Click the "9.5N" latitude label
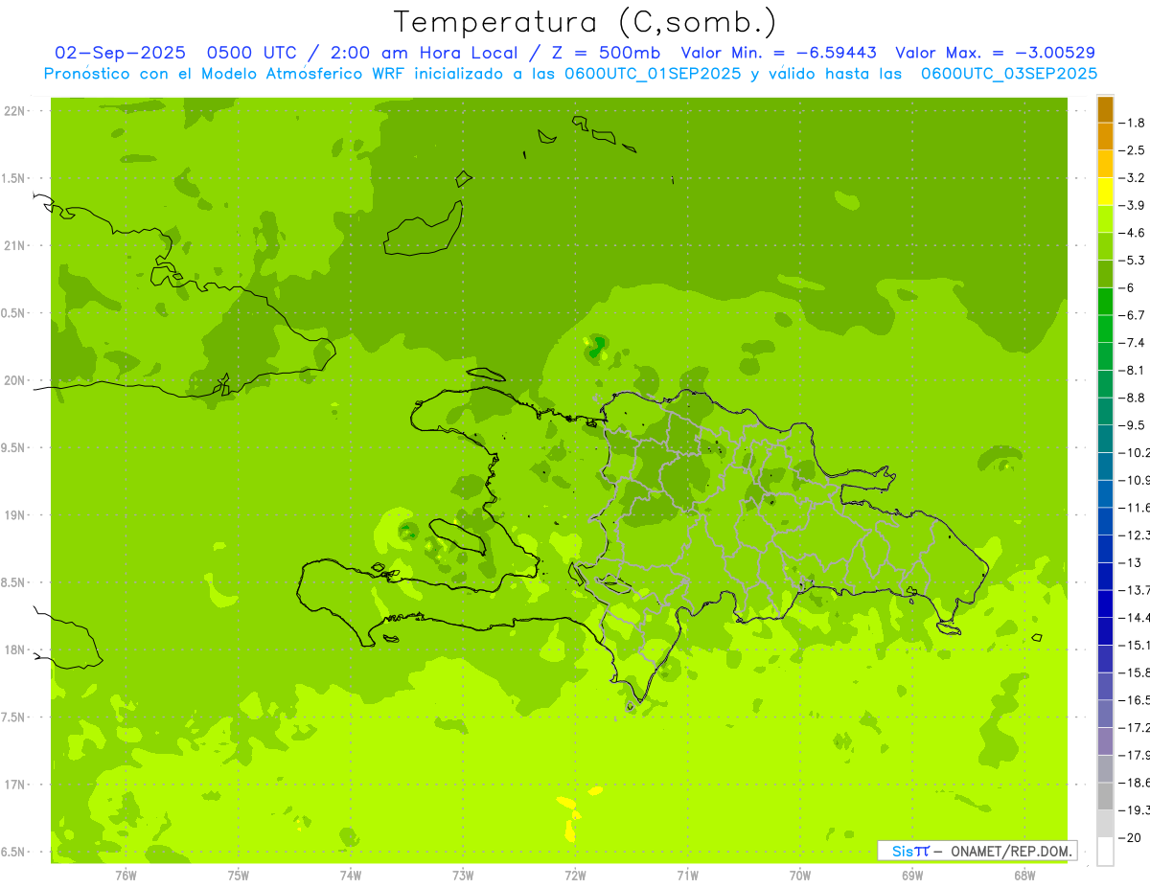 tap(14, 447)
